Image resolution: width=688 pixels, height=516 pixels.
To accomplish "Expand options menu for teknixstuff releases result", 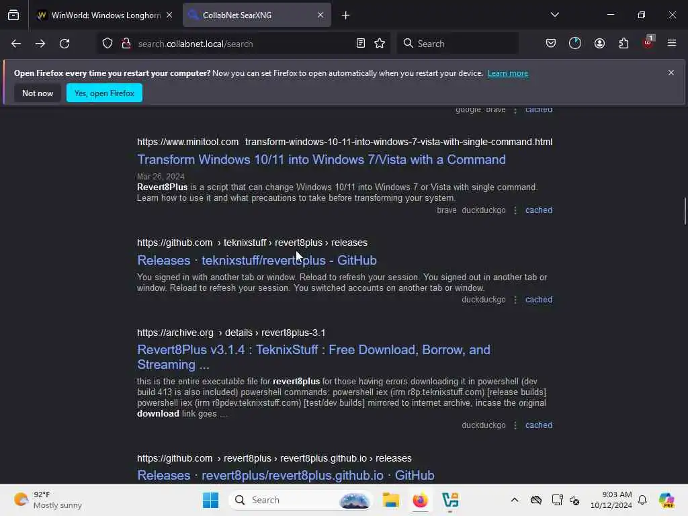I will pos(515,300).
